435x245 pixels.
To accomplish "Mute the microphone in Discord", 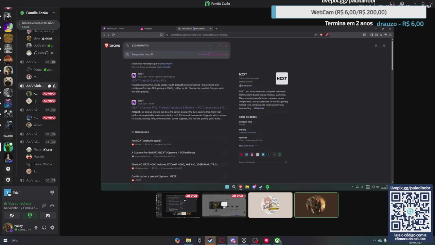I will coord(36,228).
